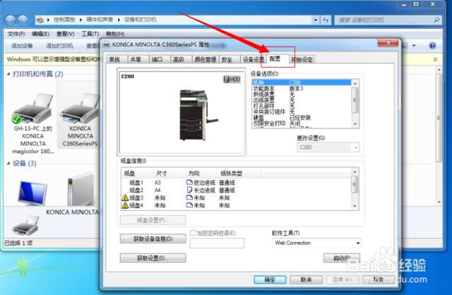Click printer icon in properties dialog title

(x=107, y=44)
